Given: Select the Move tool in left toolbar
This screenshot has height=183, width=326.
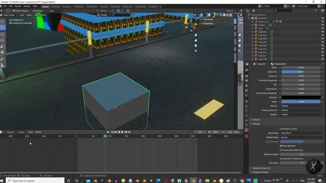Looking at the screenshot, I should click(x=3, y=34).
